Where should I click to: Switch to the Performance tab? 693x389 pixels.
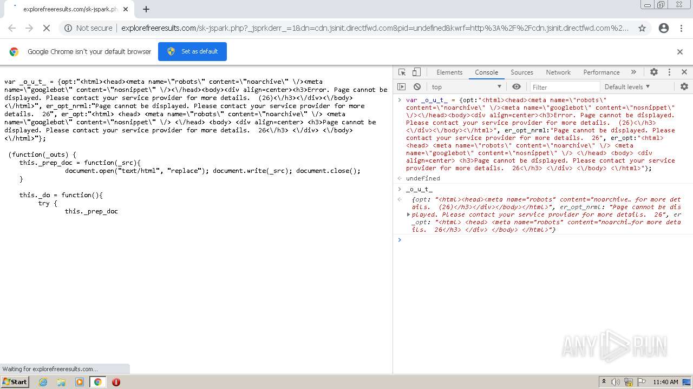tap(601, 72)
